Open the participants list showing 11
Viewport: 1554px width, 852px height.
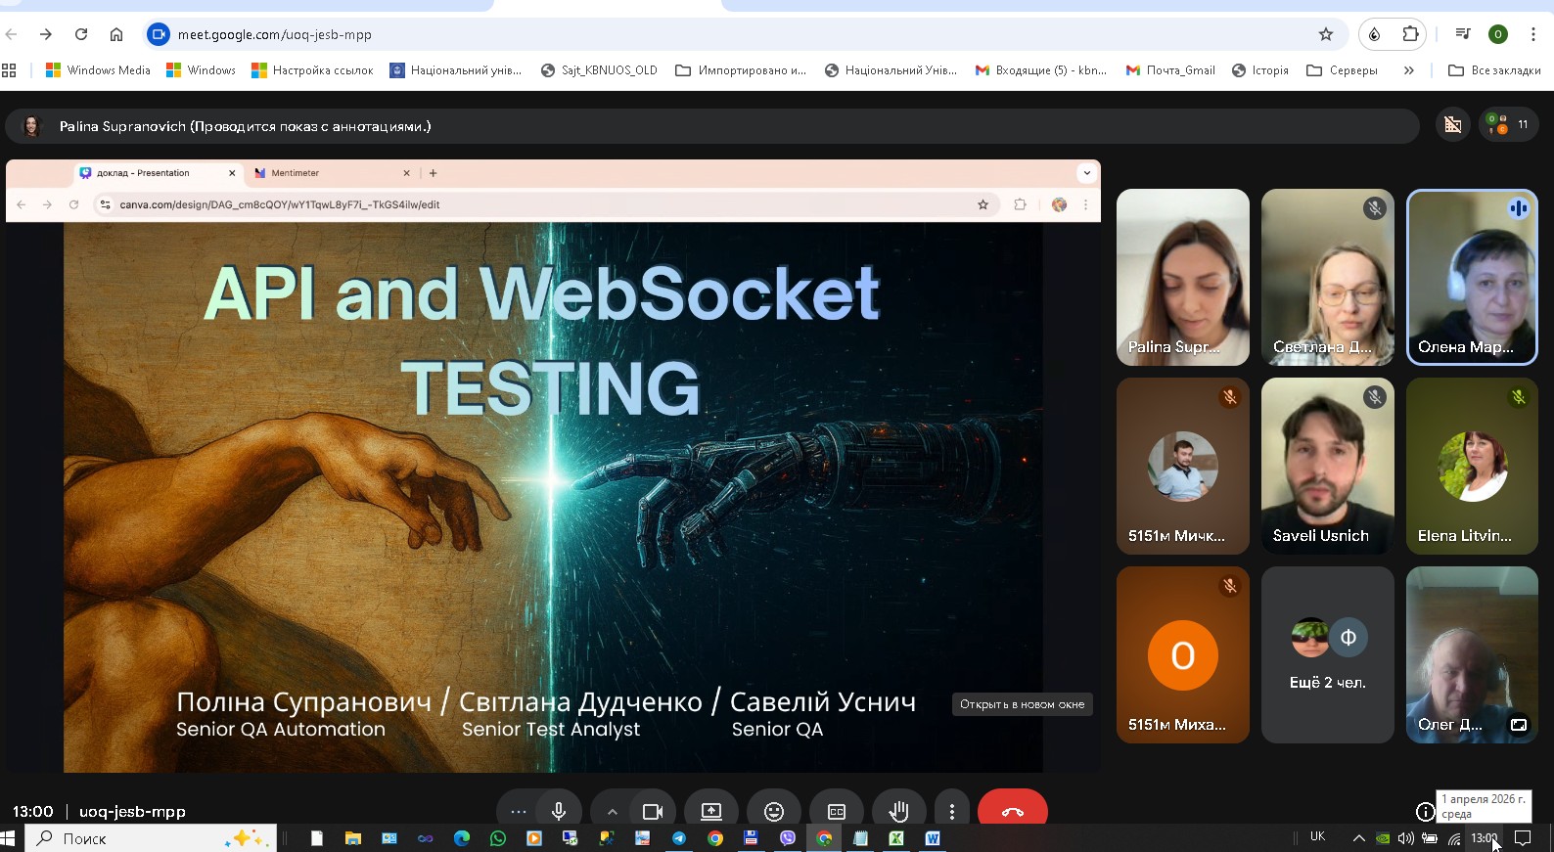pyautogui.click(x=1508, y=124)
